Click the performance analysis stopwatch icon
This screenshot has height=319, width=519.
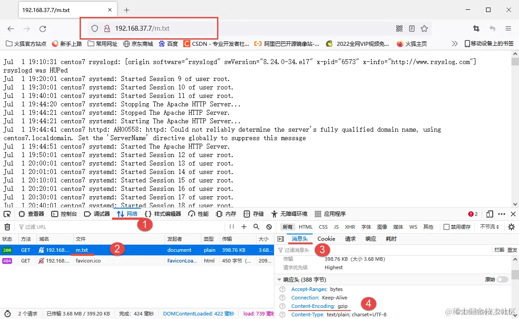point(7,314)
